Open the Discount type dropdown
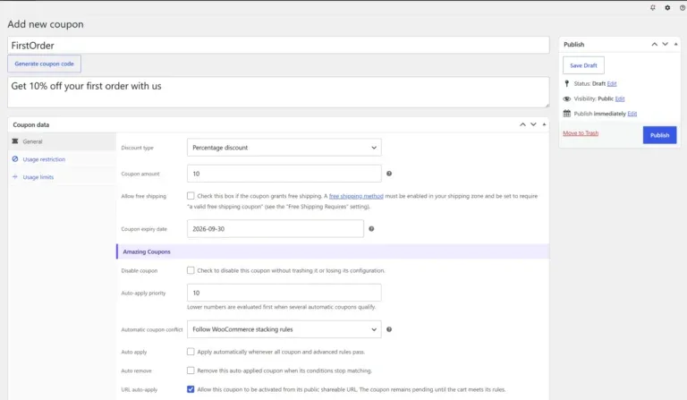 click(284, 148)
